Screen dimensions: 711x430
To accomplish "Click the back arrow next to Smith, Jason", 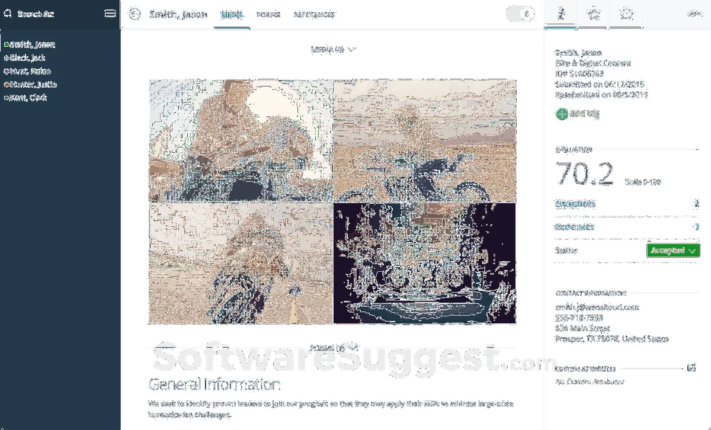I will (x=135, y=14).
